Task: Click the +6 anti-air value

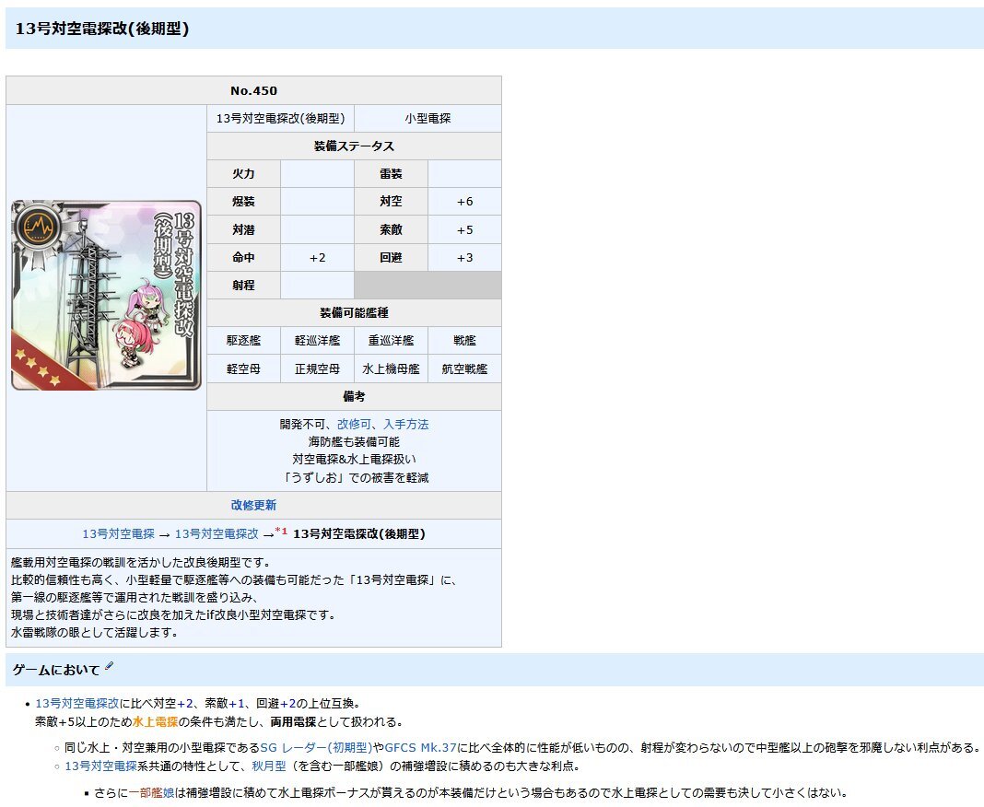Action: click(464, 202)
